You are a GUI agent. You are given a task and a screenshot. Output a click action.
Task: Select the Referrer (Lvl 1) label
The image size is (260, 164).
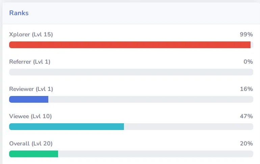30,62
